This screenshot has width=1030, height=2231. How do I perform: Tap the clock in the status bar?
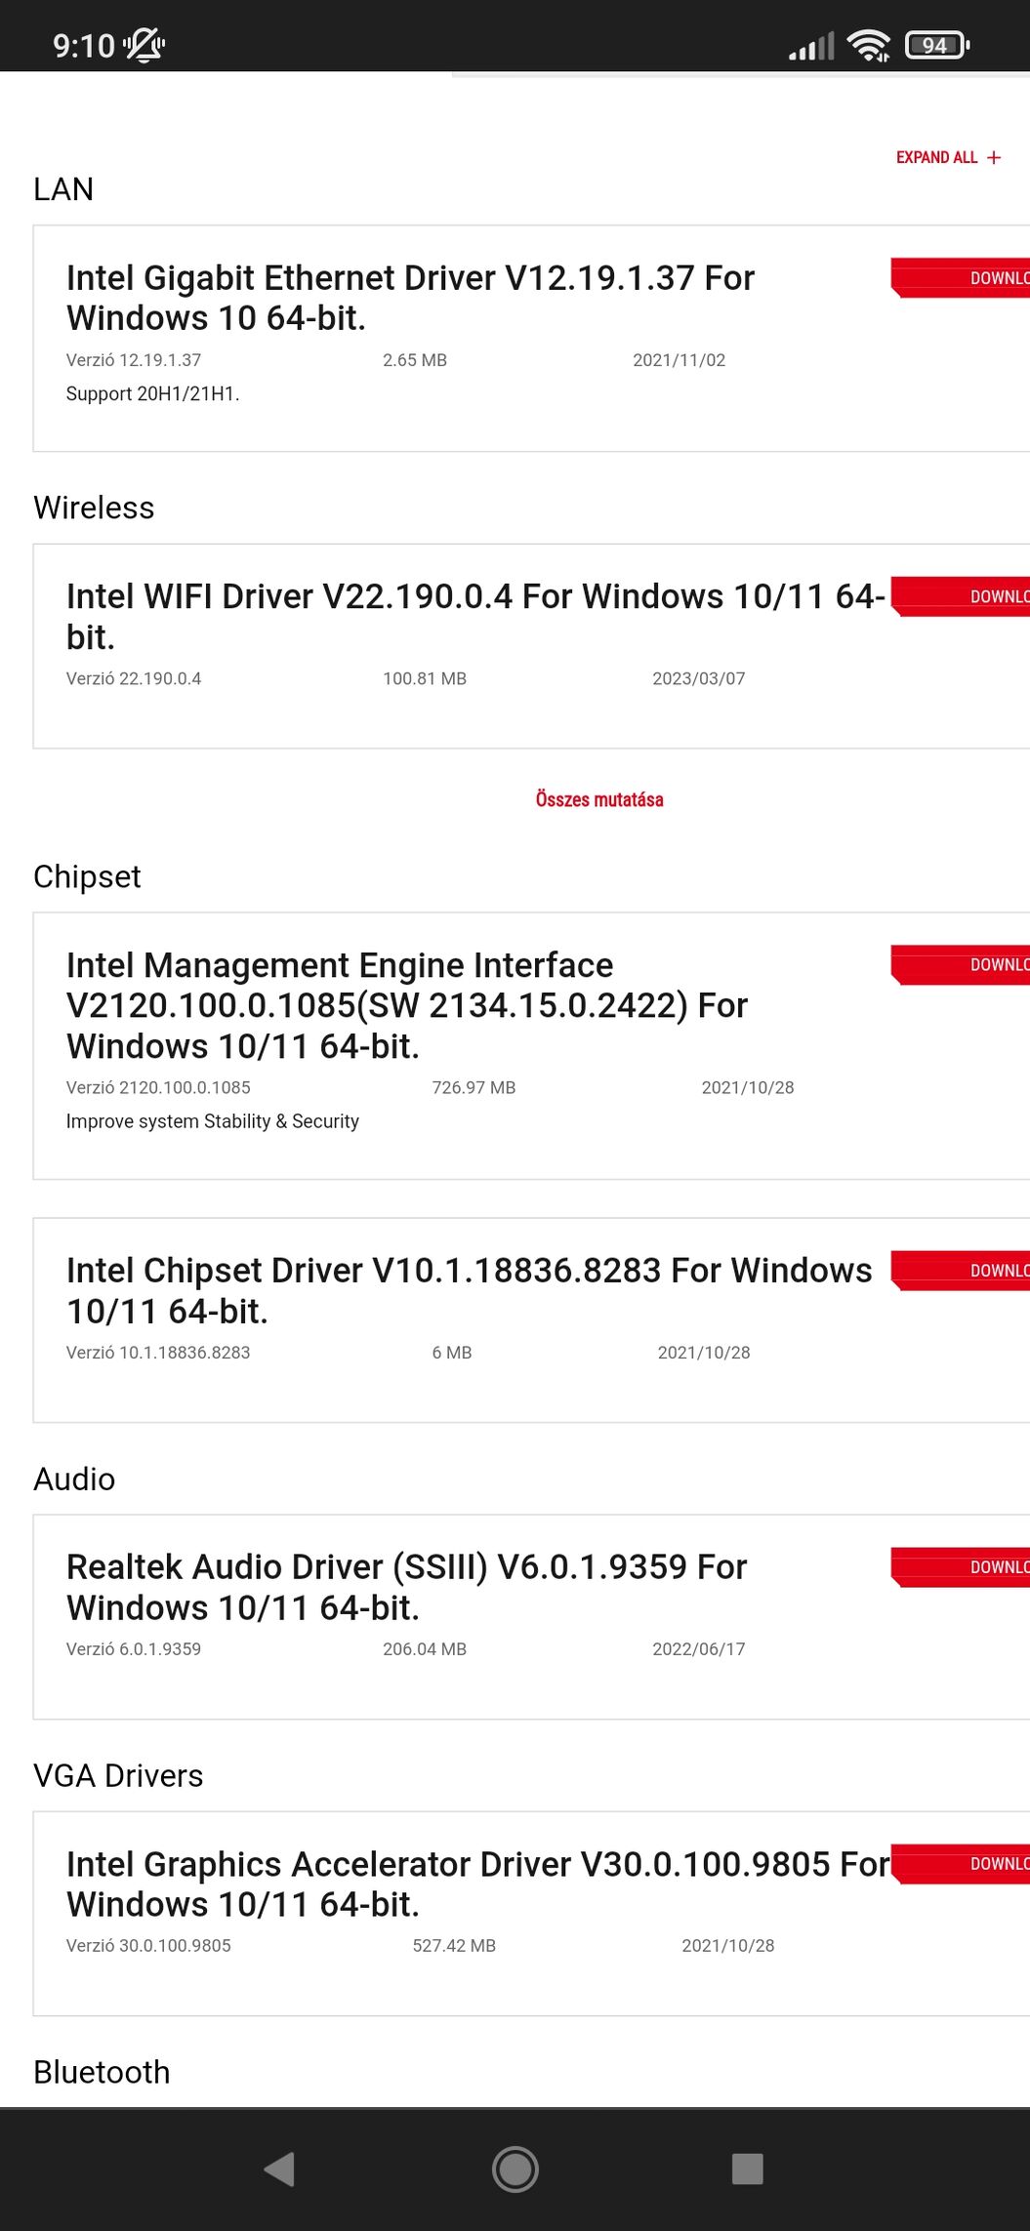pos(84,45)
